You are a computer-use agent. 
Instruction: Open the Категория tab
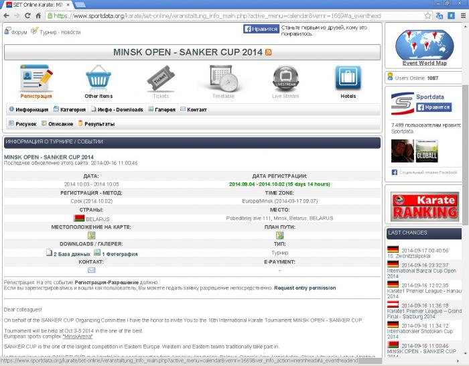click(x=70, y=109)
